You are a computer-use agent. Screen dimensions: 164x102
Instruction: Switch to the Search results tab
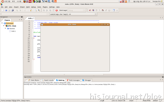(x=48, y=80)
